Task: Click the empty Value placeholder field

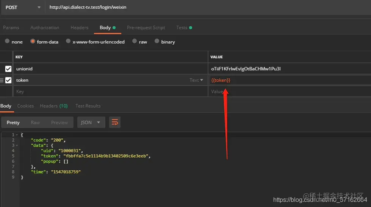Action: pyautogui.click(x=290, y=92)
